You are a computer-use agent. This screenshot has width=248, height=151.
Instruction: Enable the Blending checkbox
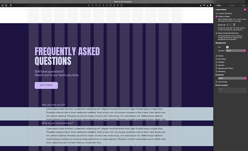[216, 71]
